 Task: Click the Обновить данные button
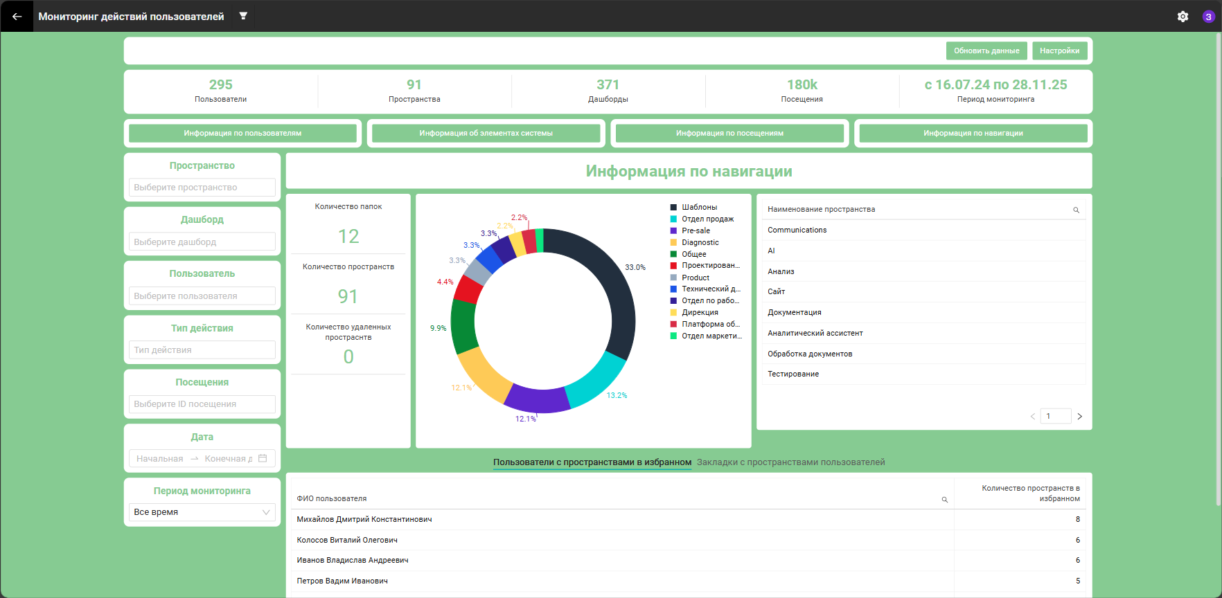click(x=986, y=51)
